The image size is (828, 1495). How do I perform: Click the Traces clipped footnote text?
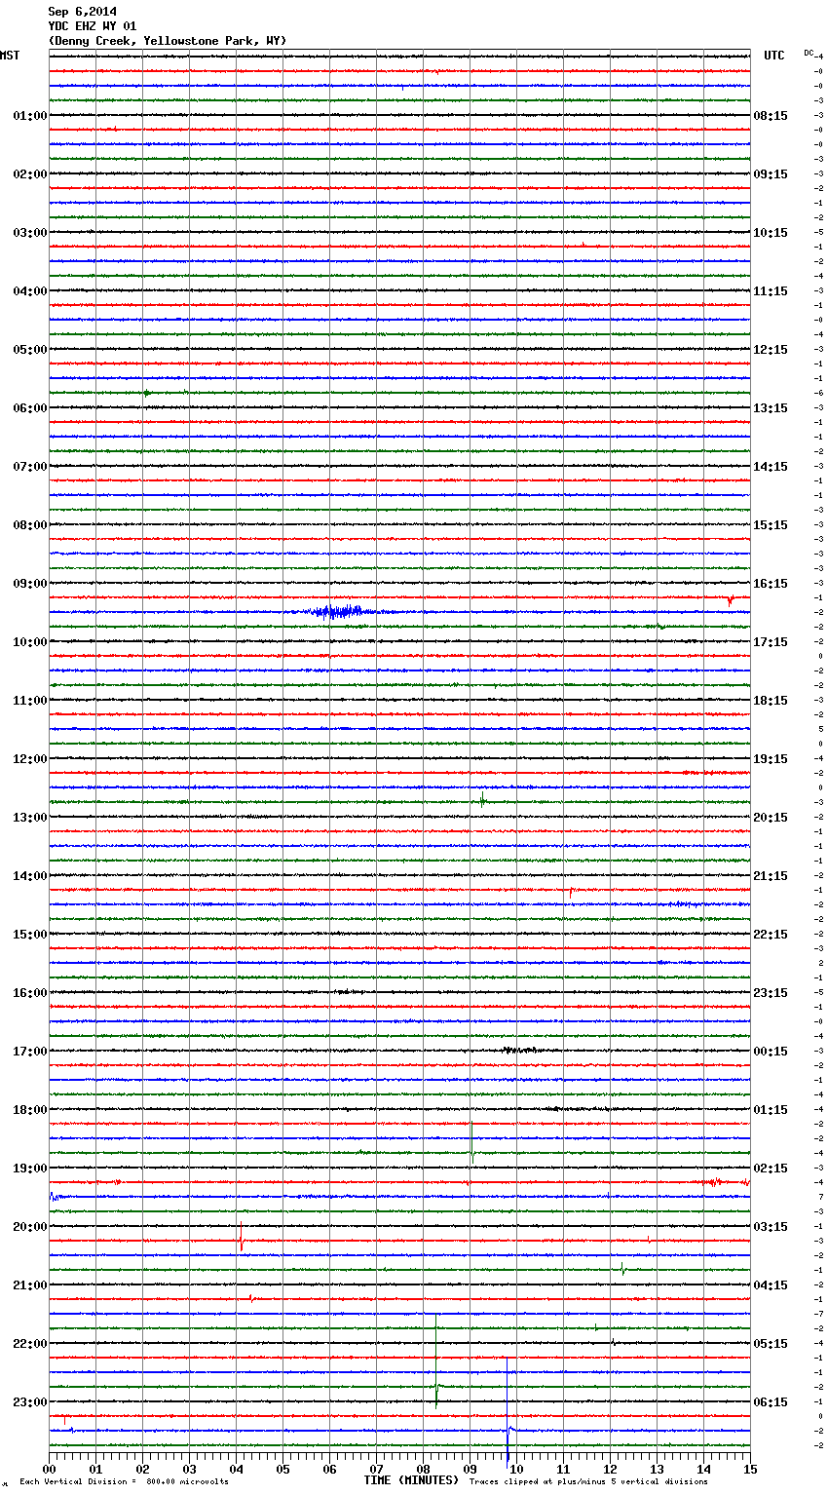[588, 1481]
